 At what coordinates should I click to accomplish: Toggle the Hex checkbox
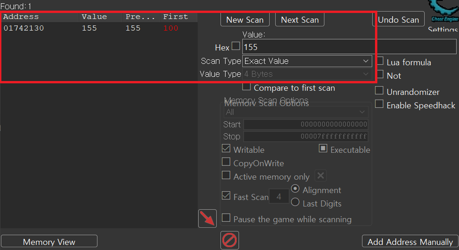236,46
